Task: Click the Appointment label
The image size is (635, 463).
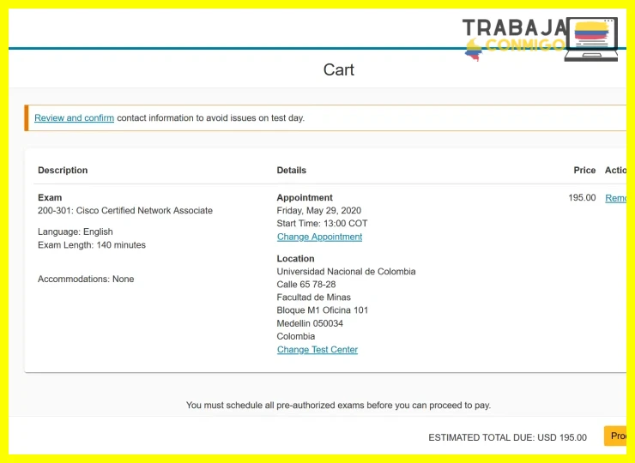Action: [305, 197]
